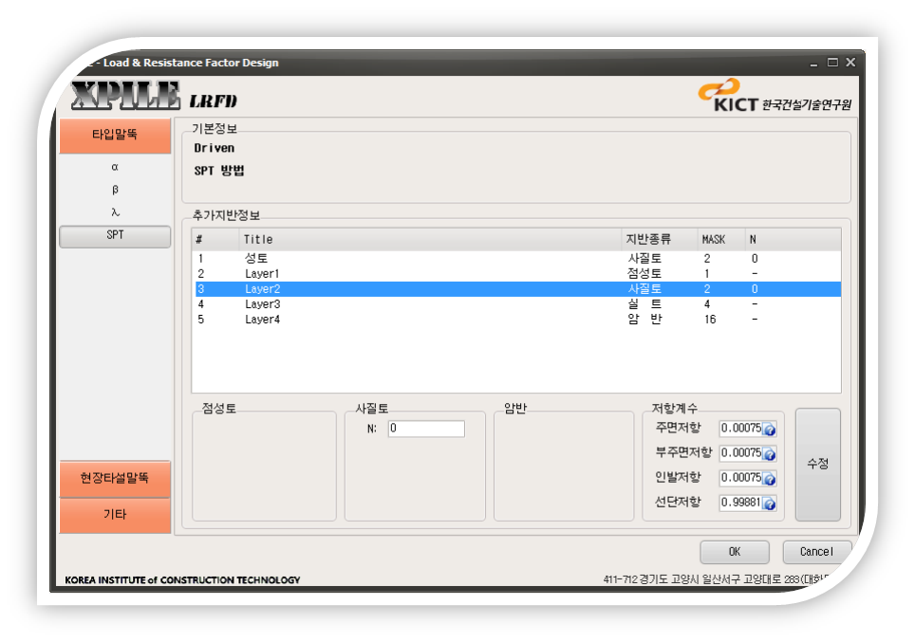The image size is (915, 642).
Task: Click the 지반종류 column header
Action: [660, 240]
